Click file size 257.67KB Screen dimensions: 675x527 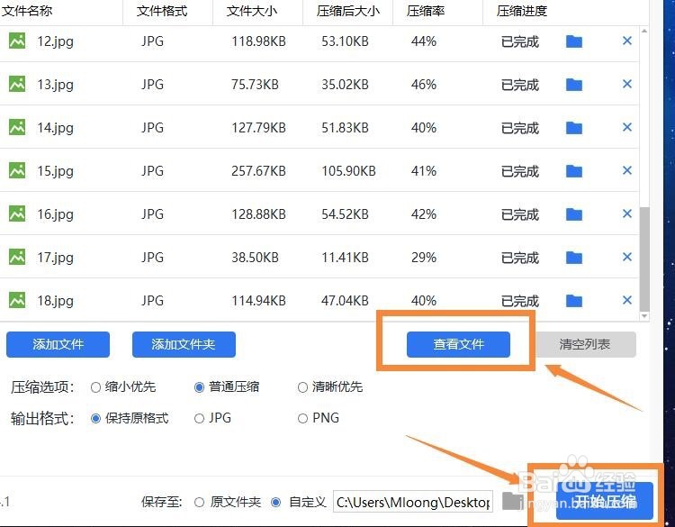tap(258, 171)
